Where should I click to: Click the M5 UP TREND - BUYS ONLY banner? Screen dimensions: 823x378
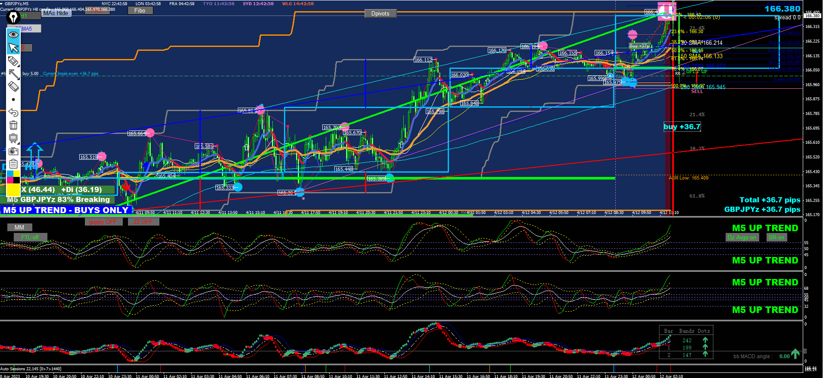pos(66,210)
